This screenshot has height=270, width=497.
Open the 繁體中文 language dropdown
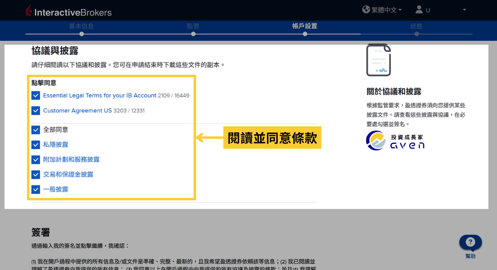pos(386,10)
